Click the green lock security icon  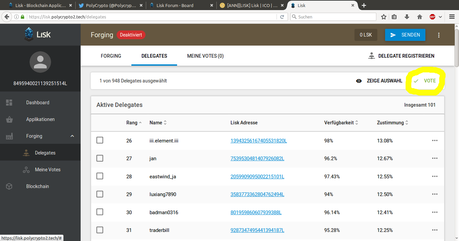(x=23, y=17)
